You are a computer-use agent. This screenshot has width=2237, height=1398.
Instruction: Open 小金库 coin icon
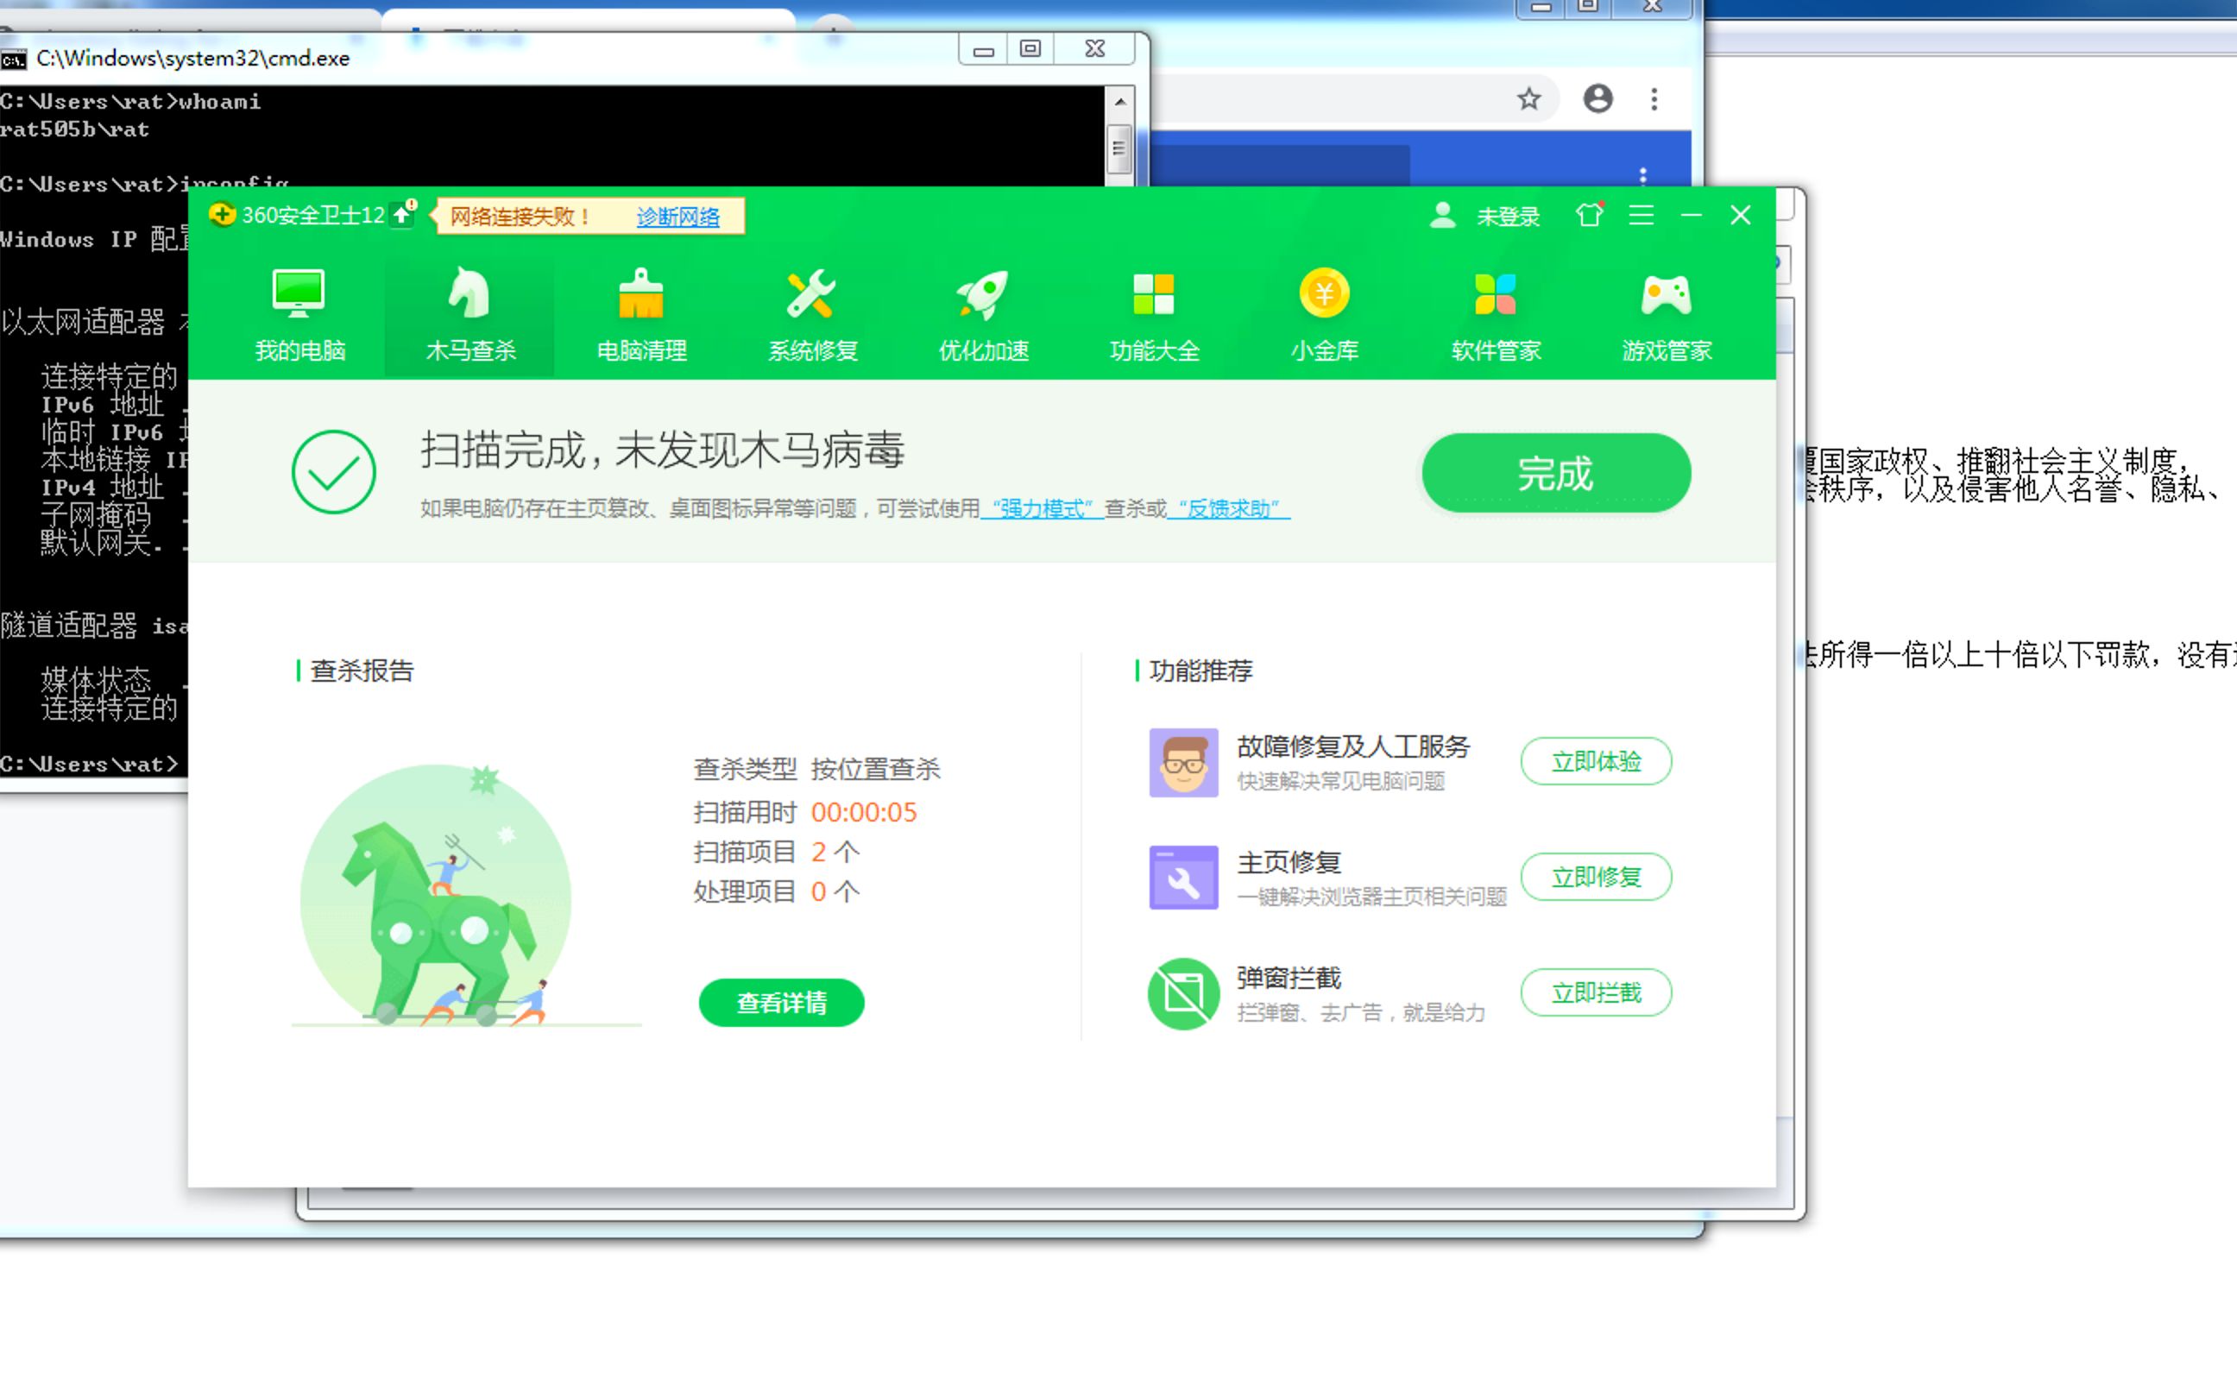(1324, 294)
